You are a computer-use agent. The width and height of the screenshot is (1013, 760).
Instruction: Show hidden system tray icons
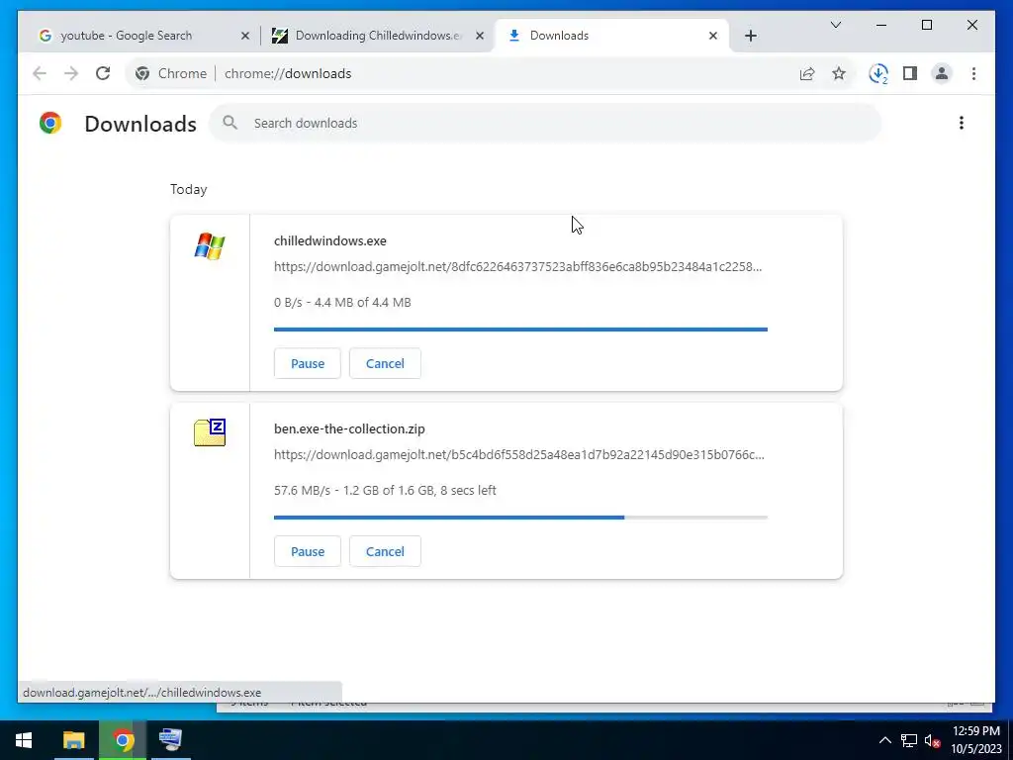pyautogui.click(x=885, y=740)
